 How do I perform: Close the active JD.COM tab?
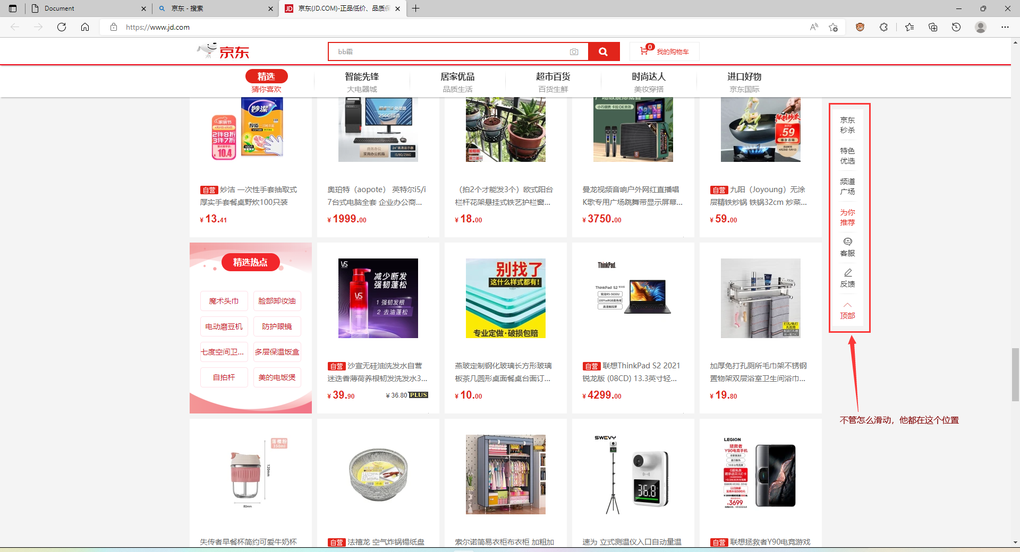[397, 8]
